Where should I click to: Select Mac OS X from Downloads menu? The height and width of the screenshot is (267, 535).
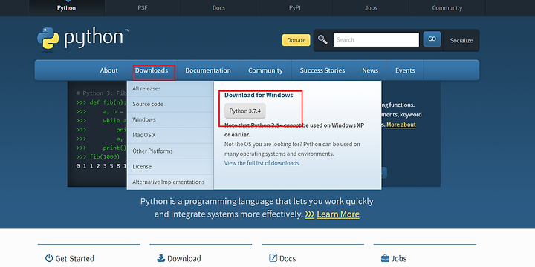(x=170, y=135)
